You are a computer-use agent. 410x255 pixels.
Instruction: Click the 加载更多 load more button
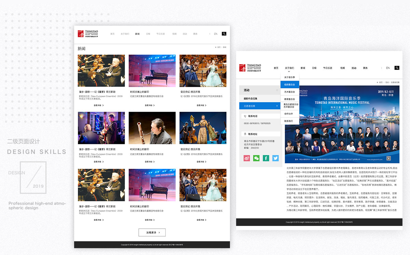click(x=152, y=232)
